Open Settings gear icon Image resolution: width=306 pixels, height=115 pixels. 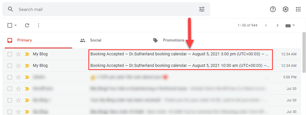tap(285, 9)
